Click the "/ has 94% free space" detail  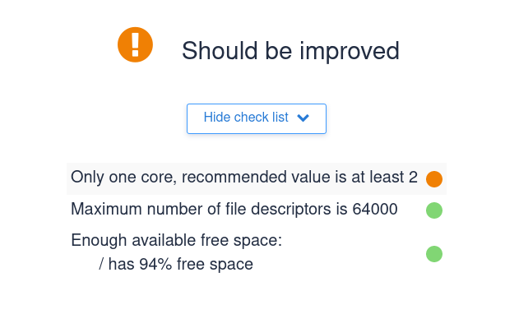click(176, 264)
